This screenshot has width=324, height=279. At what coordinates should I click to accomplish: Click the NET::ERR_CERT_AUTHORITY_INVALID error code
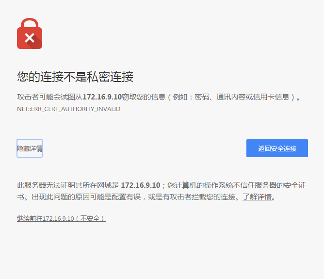click(68, 109)
